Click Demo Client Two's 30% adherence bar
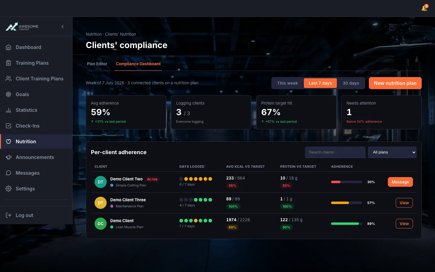Viewport: 435px width, 272px height. [346, 182]
